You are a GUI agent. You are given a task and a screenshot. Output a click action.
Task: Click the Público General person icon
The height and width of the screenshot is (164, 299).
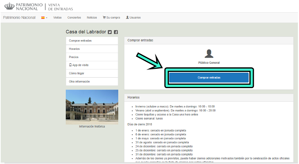click(x=209, y=54)
